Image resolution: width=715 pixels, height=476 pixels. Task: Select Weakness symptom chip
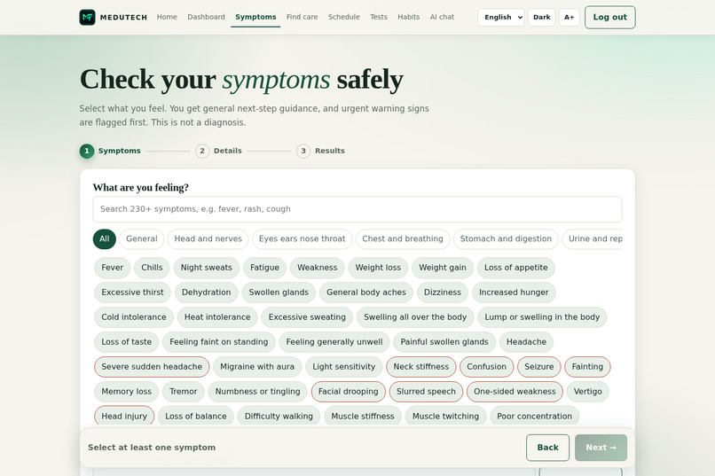318,268
